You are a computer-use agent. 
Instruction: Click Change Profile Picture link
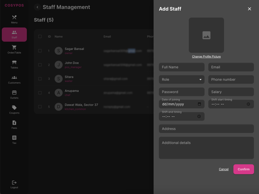click(206, 57)
